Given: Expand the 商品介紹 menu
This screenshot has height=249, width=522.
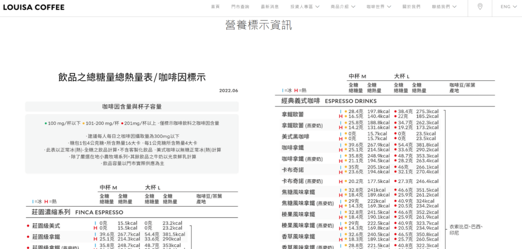Looking at the screenshot, I should (343, 7).
